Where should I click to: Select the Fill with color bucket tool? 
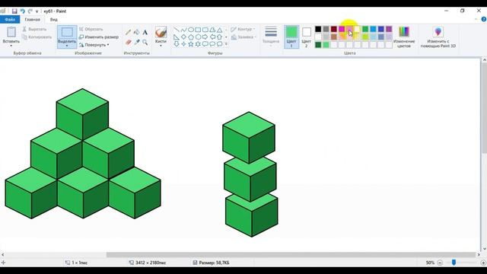click(x=137, y=32)
